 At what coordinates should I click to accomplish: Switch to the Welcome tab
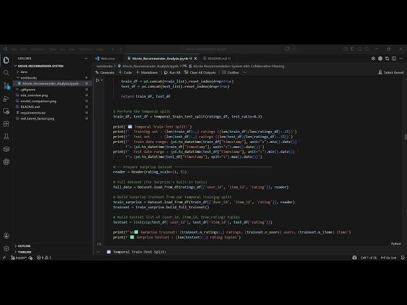[x=106, y=58]
